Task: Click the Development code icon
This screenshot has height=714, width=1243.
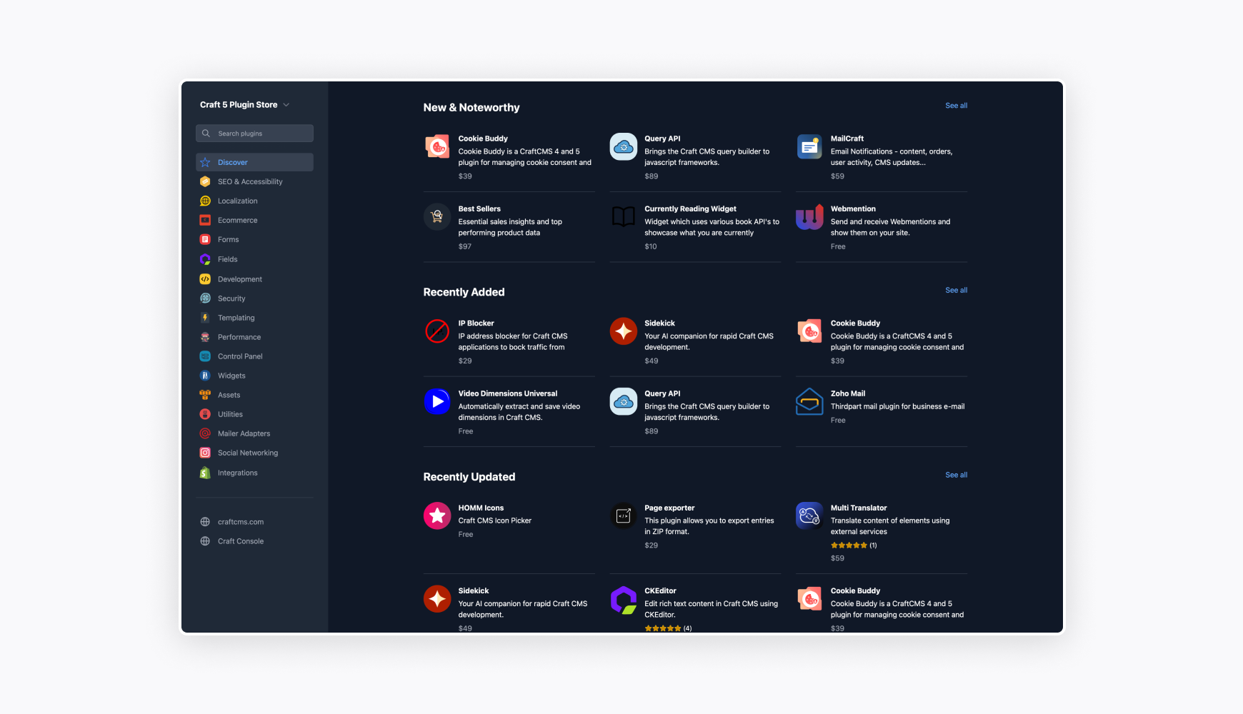Action: coord(205,279)
